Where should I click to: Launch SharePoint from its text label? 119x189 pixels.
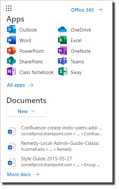31,62
